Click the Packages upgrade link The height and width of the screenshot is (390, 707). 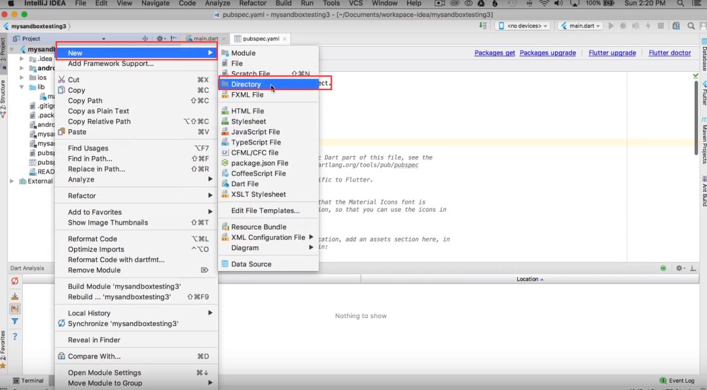(x=548, y=53)
